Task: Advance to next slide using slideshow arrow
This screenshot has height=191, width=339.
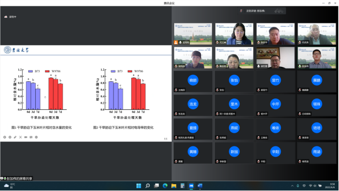Action: [x=10, y=137]
